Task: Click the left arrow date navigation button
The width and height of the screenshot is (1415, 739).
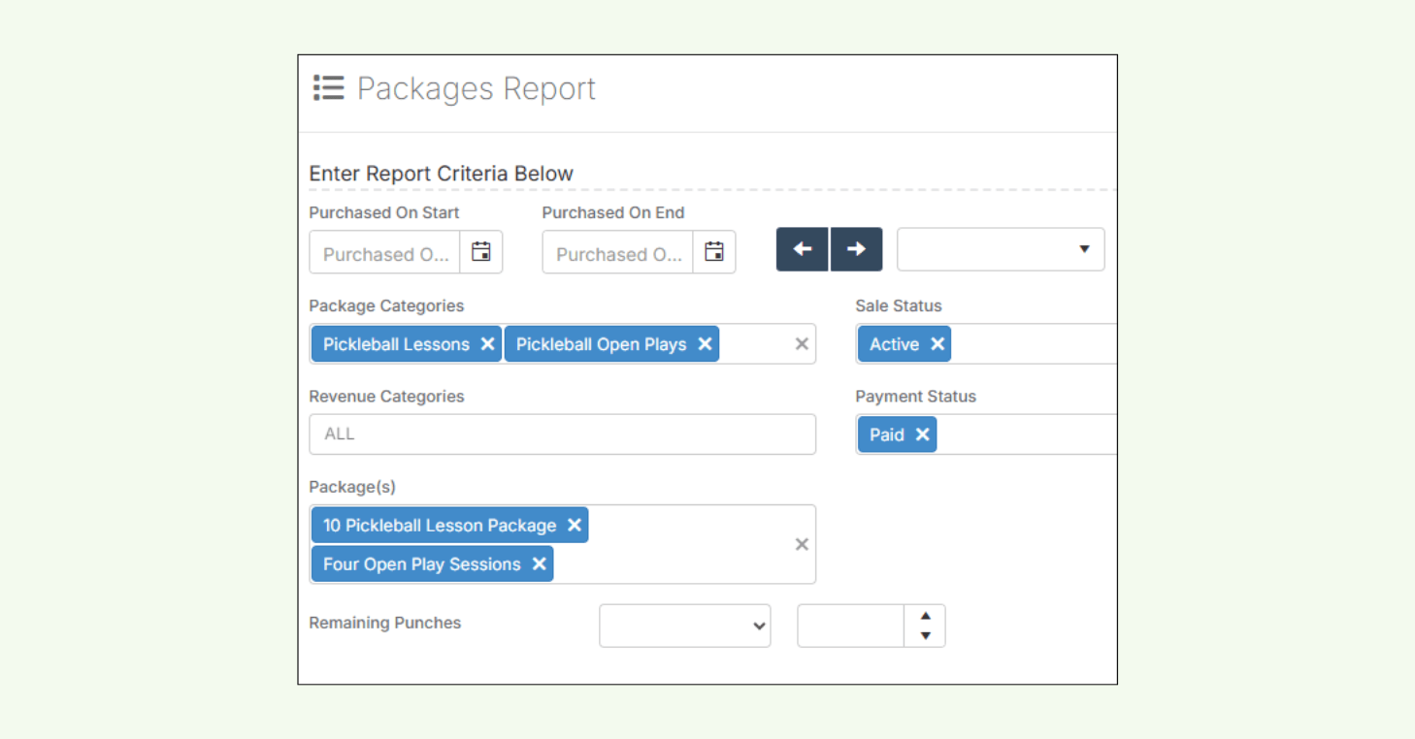Action: [802, 249]
